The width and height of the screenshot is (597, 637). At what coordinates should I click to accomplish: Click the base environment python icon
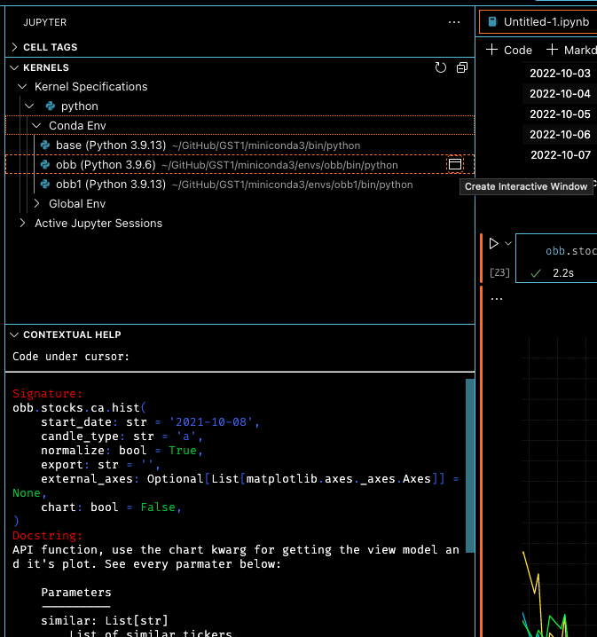[45, 145]
